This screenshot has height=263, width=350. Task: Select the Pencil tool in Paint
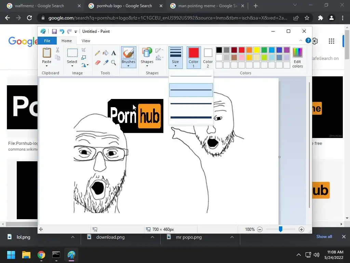tap(97, 53)
